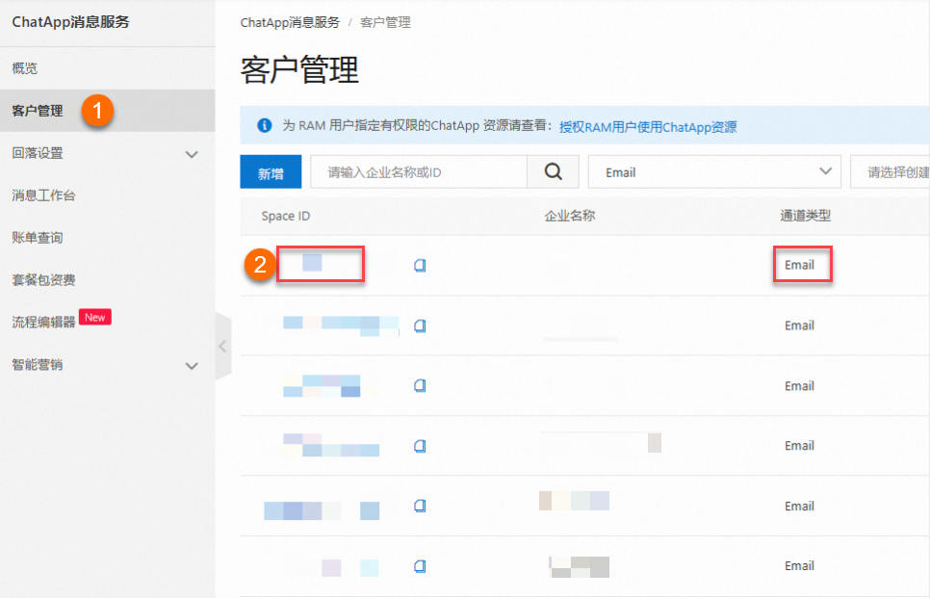The height and width of the screenshot is (598, 930).
Task: Open 流程编辑器 in the sidebar
Action: click(44, 323)
